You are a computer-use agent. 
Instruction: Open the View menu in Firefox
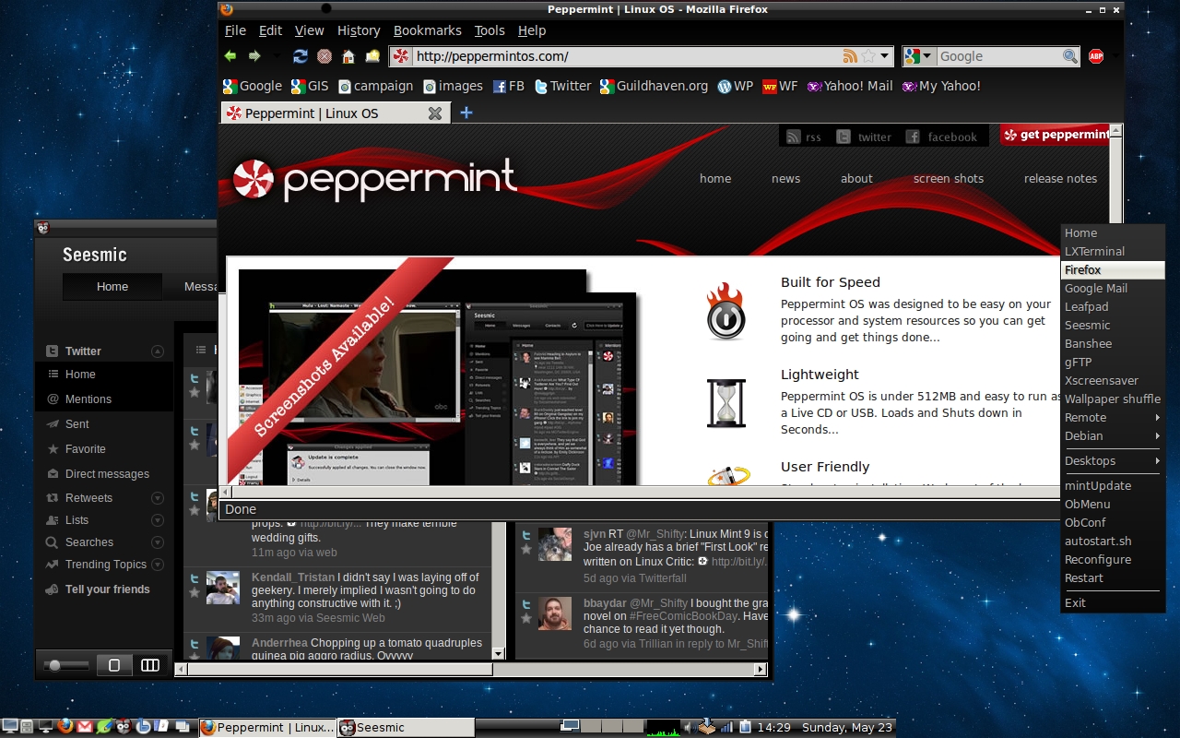(x=309, y=30)
